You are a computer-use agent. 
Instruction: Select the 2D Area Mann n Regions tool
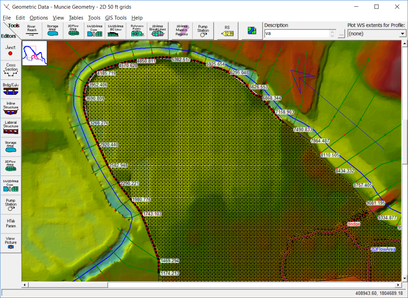coord(181,30)
